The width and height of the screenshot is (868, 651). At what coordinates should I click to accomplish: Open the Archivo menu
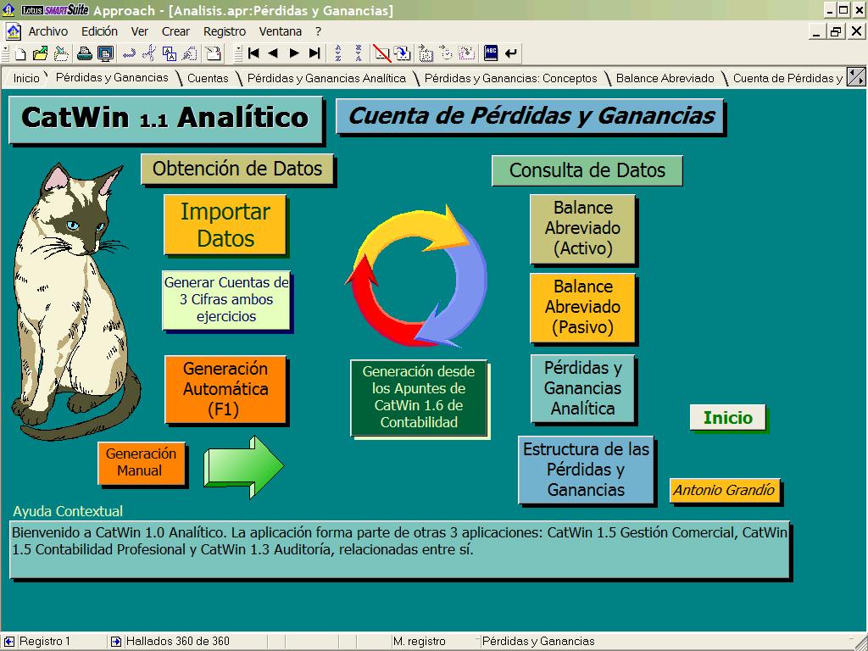tap(47, 31)
